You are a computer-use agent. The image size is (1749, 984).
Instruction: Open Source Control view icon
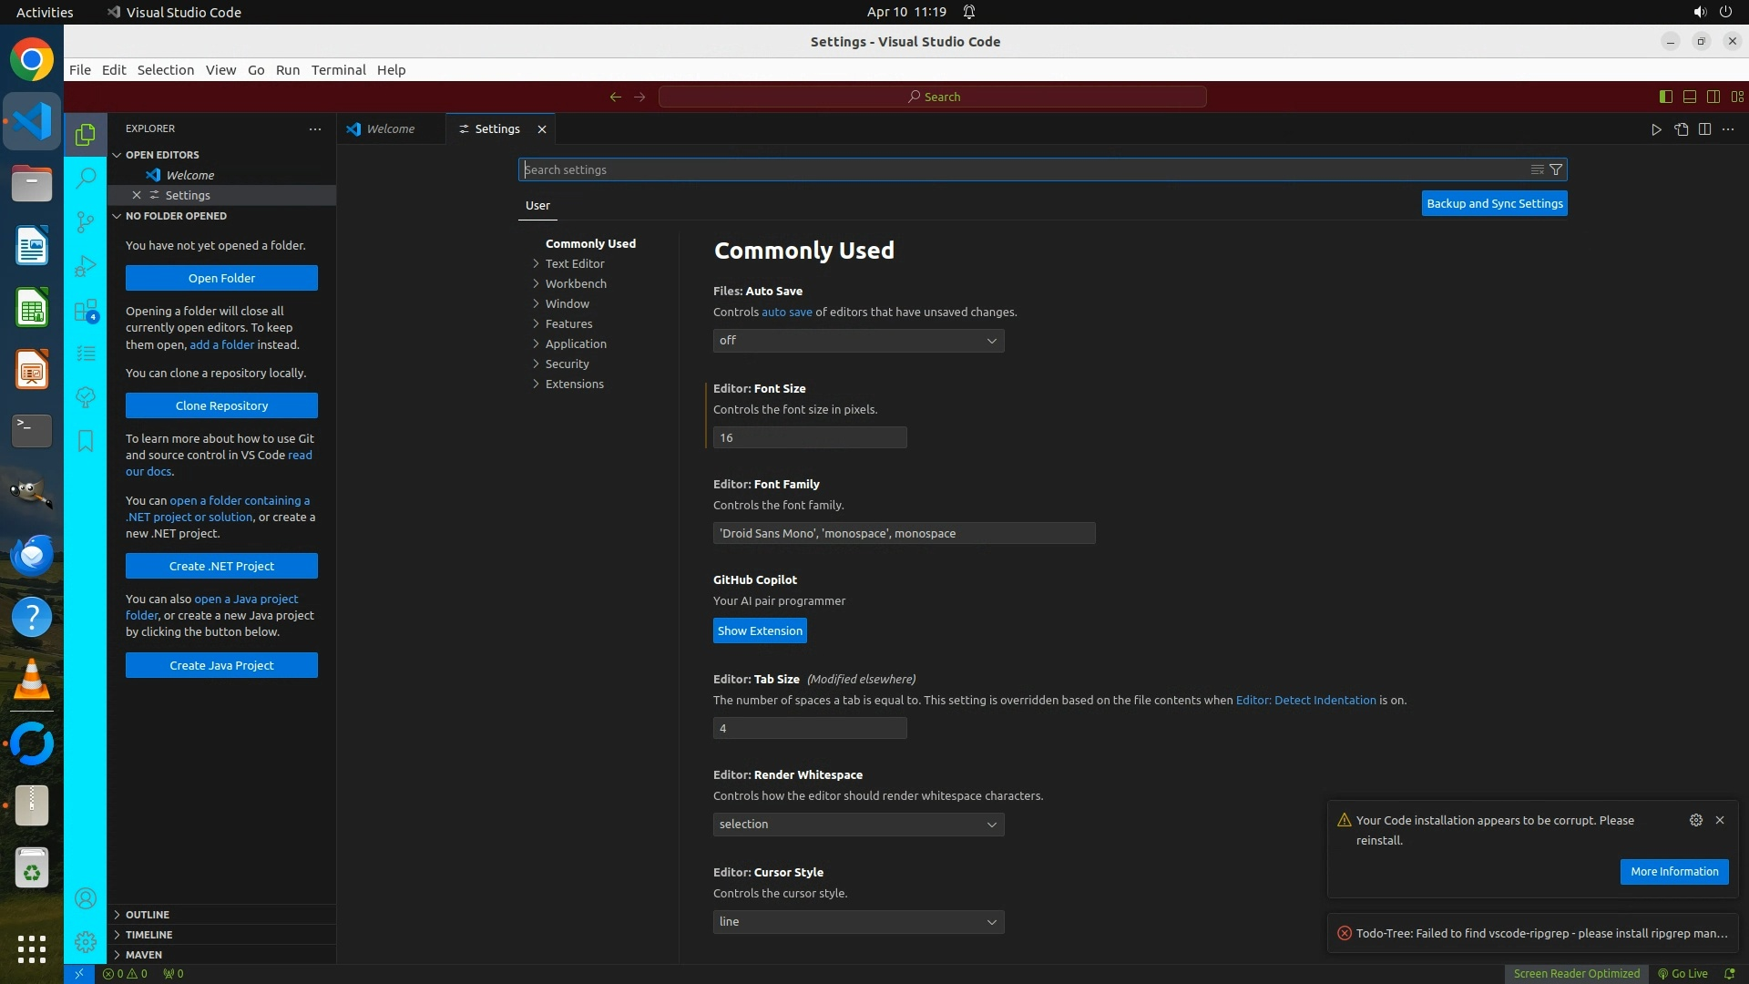86,221
